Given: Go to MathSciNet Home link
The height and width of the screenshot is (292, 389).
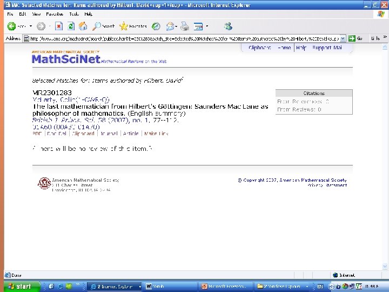Looking at the screenshot, I should 284,48.
